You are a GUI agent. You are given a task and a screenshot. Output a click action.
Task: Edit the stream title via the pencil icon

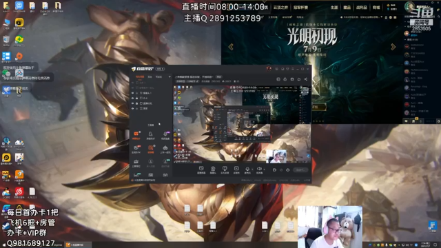[x=197, y=81]
